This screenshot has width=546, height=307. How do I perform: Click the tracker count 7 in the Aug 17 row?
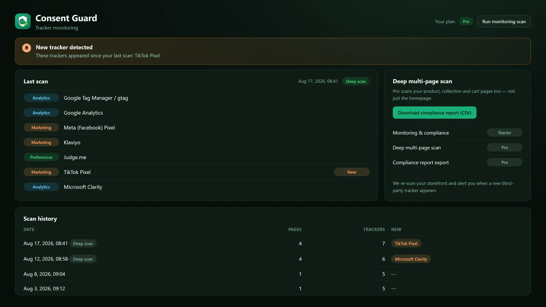pyautogui.click(x=384, y=244)
